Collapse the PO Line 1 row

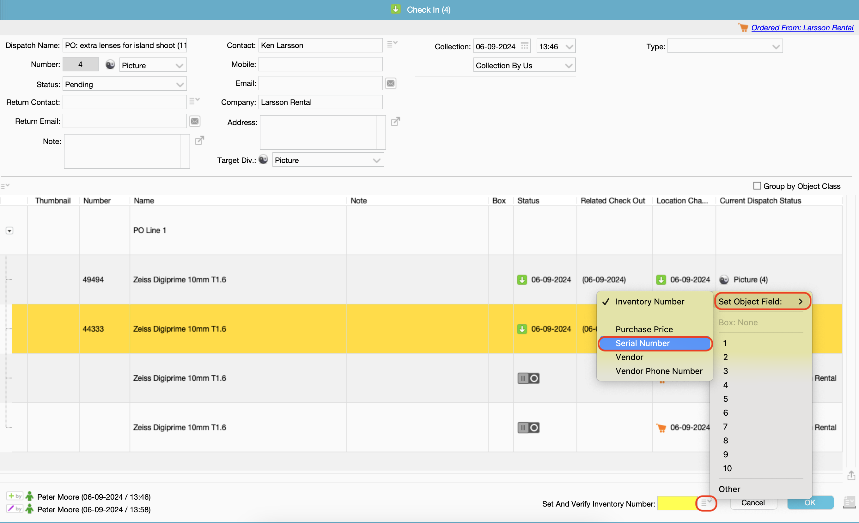pos(9,231)
